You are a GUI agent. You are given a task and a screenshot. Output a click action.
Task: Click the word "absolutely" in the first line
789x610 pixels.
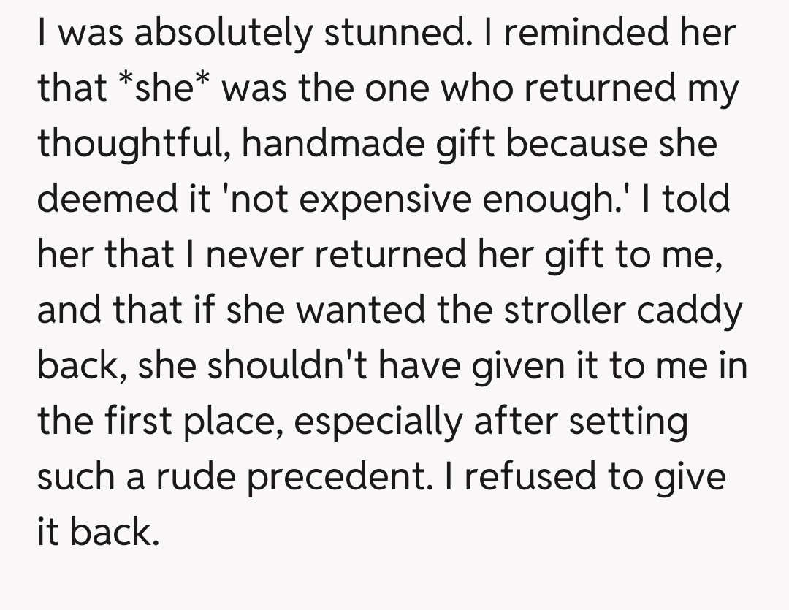[216, 34]
